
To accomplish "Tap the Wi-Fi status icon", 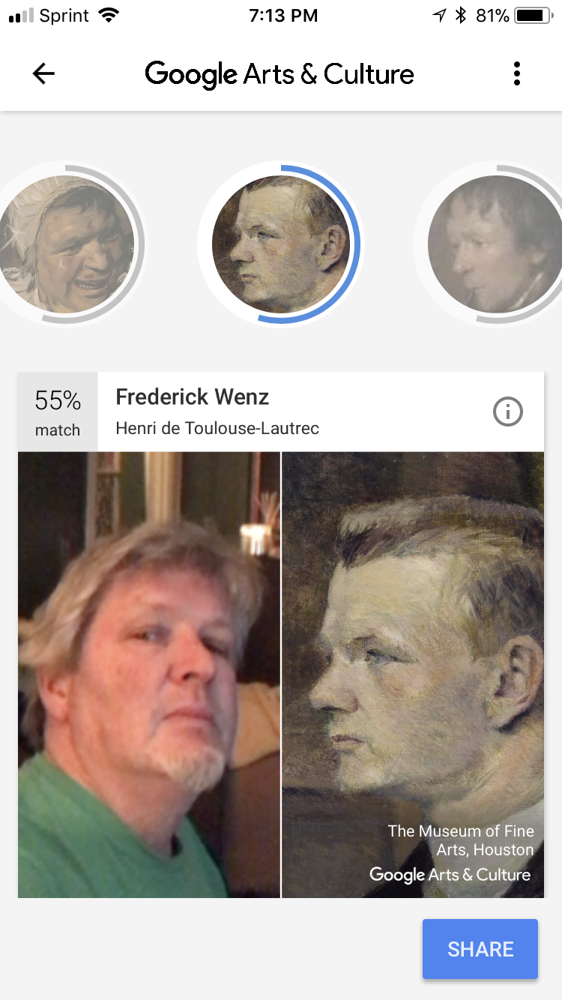I will (x=109, y=16).
